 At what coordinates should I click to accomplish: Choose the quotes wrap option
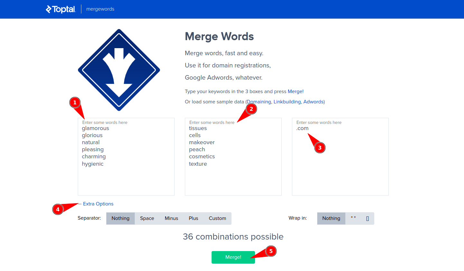[x=353, y=218]
